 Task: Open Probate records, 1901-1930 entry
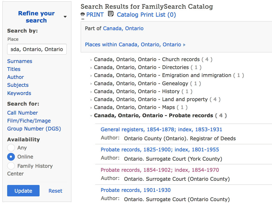click(136, 190)
